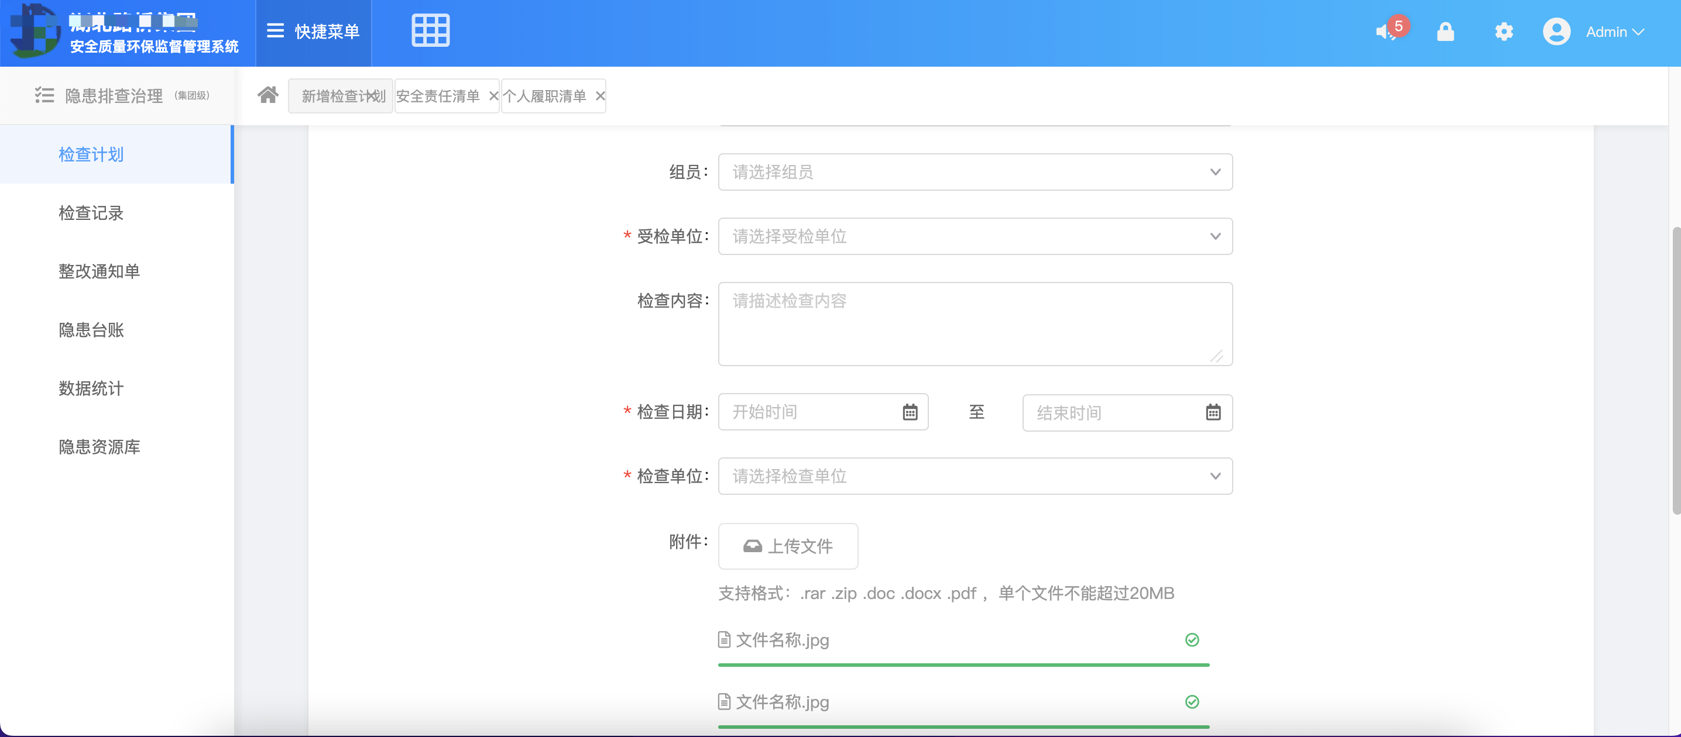Focus the 检查内容 text area
This screenshot has height=737, width=1681.
tap(975, 323)
